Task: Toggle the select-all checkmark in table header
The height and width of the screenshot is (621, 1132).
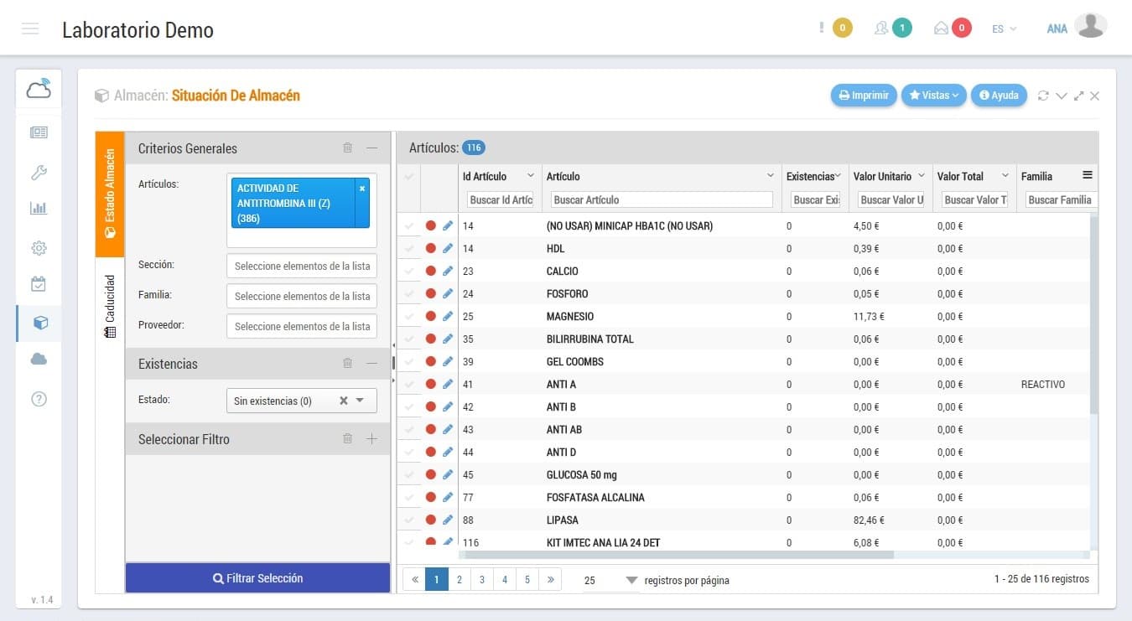Action: [x=409, y=176]
